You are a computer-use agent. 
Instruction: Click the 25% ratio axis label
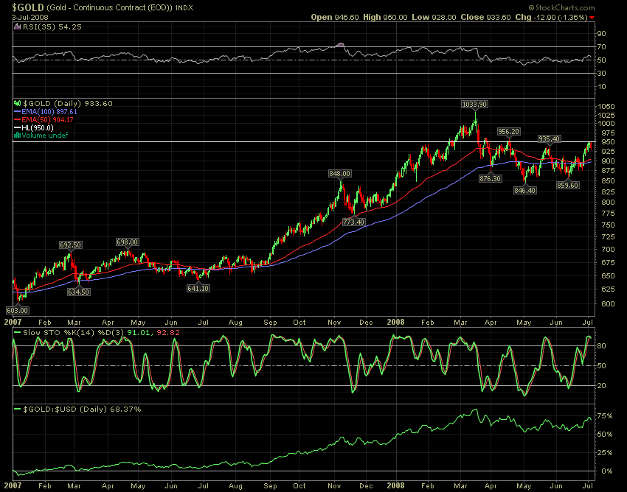[605, 453]
